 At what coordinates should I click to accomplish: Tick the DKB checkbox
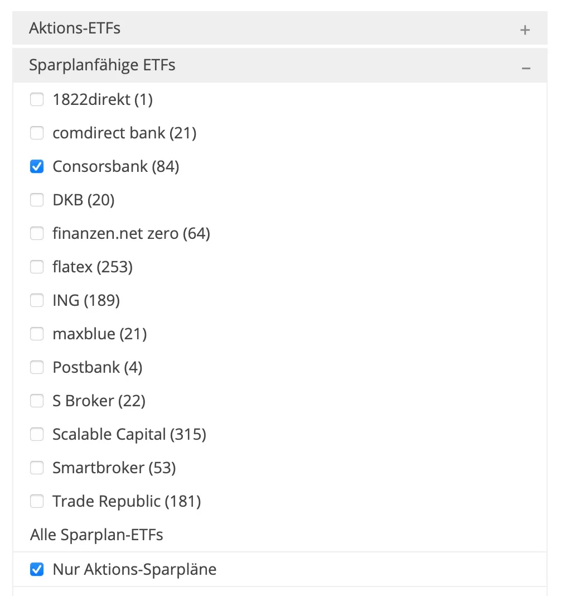pyautogui.click(x=37, y=200)
